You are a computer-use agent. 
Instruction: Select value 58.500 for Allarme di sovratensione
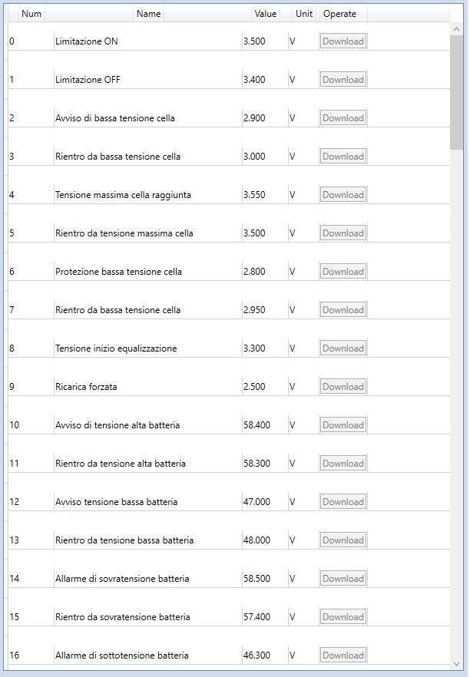pyautogui.click(x=257, y=579)
